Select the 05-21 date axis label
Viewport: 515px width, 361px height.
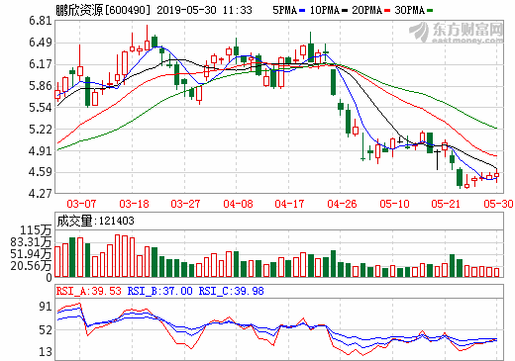pyautogui.click(x=446, y=204)
